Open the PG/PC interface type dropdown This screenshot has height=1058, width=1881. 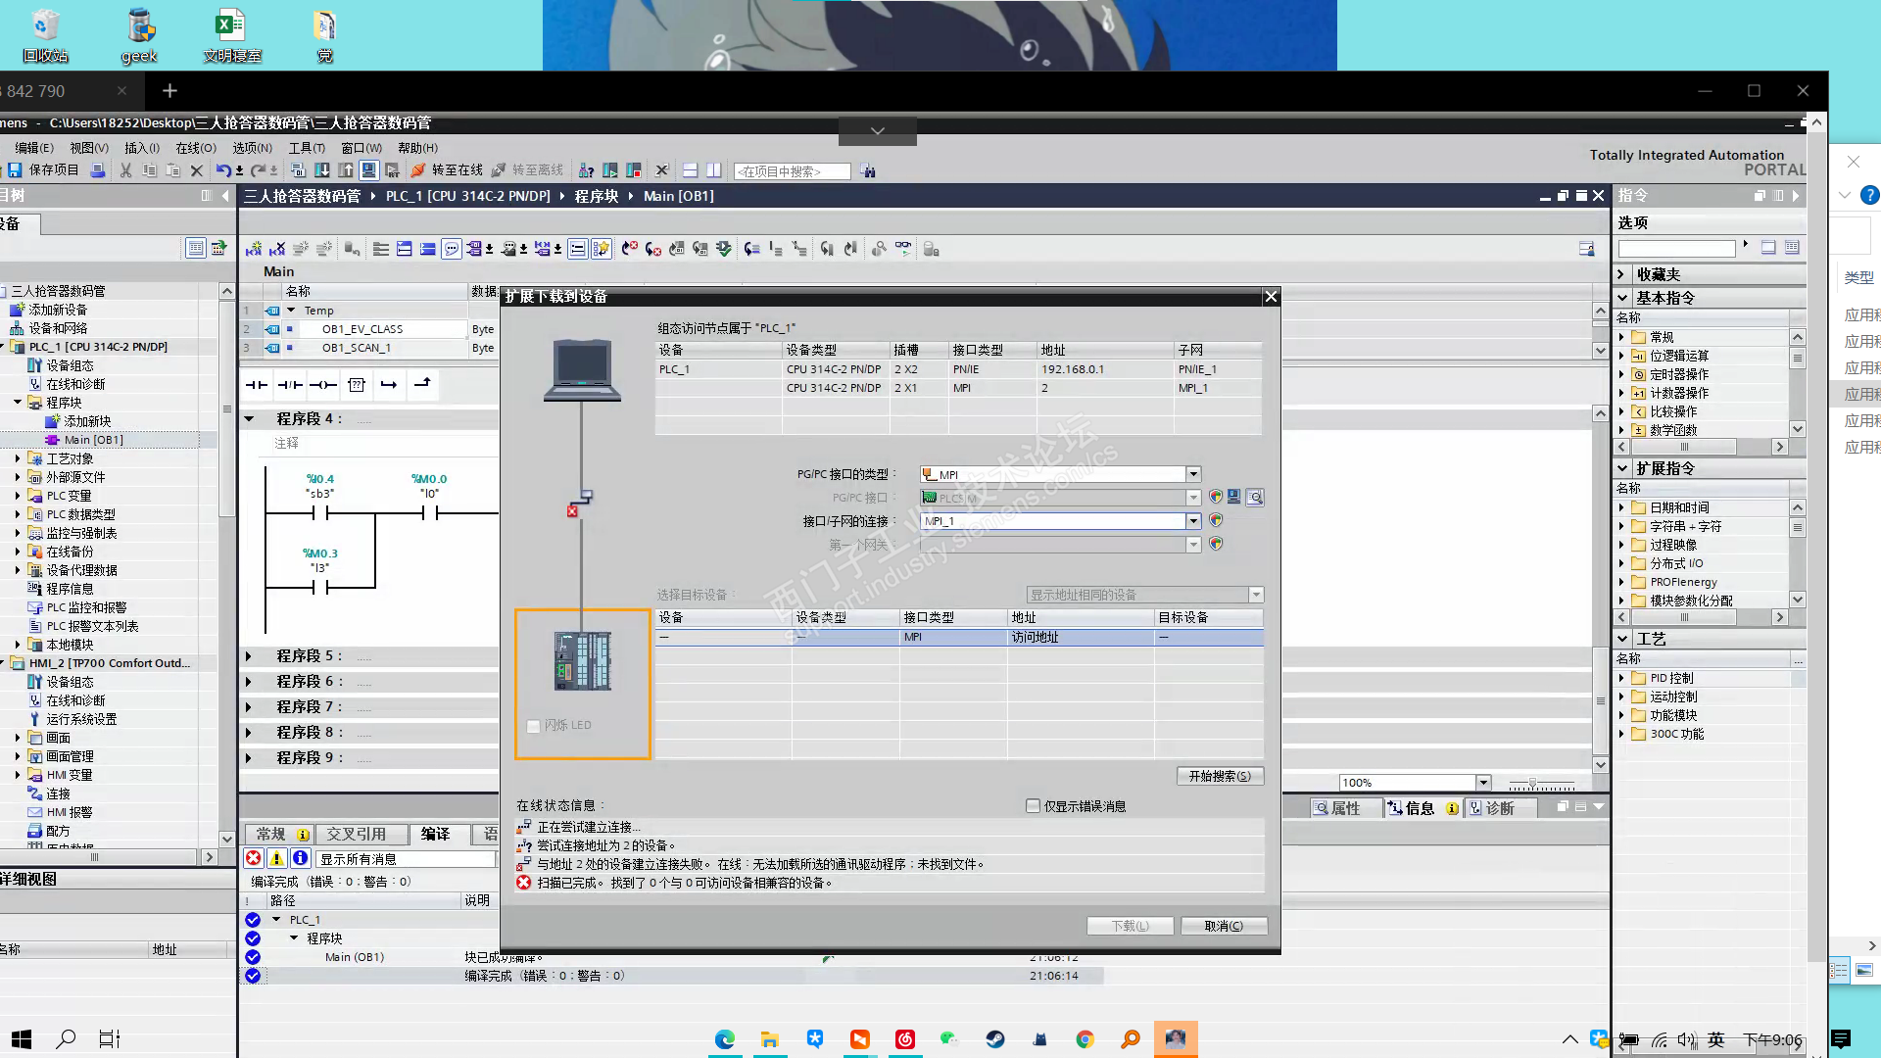(x=1193, y=474)
